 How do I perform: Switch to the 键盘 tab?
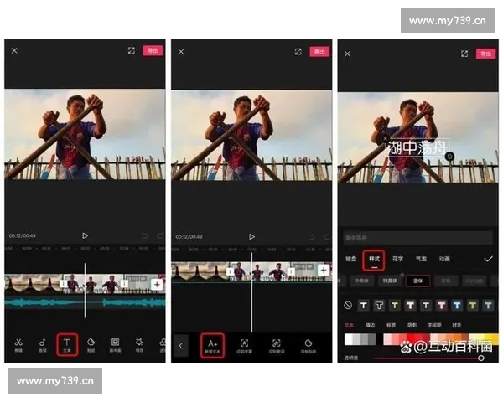coord(351,259)
